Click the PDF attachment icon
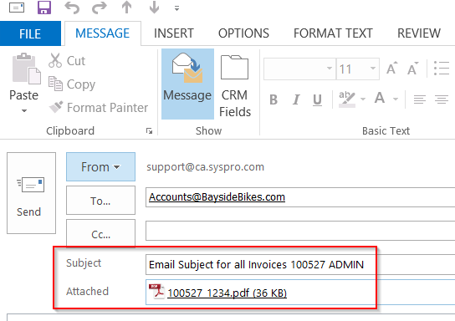The image size is (455, 321). pyautogui.click(x=156, y=291)
